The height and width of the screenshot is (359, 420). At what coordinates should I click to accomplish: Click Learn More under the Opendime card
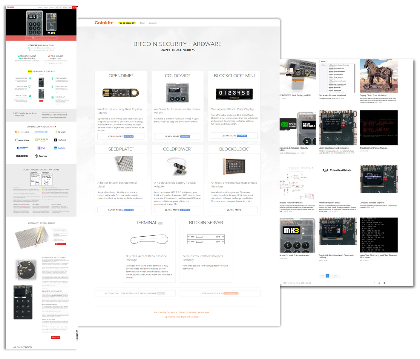pyautogui.click(x=121, y=136)
